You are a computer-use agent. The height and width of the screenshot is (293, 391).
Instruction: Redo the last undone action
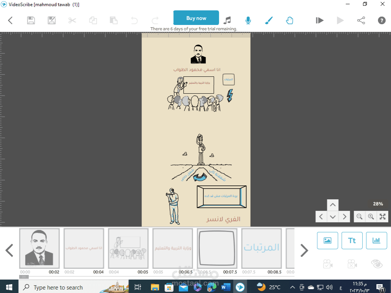point(155,20)
